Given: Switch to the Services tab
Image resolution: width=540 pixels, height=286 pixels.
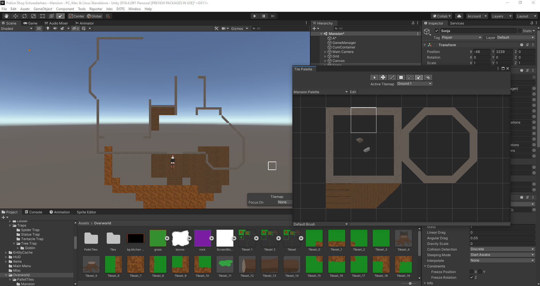Looking at the screenshot, I should pyautogui.click(x=457, y=23).
